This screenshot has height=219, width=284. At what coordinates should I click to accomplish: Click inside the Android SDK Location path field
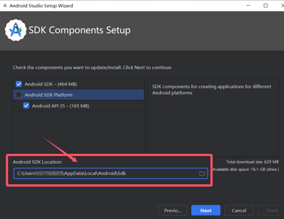(111, 173)
